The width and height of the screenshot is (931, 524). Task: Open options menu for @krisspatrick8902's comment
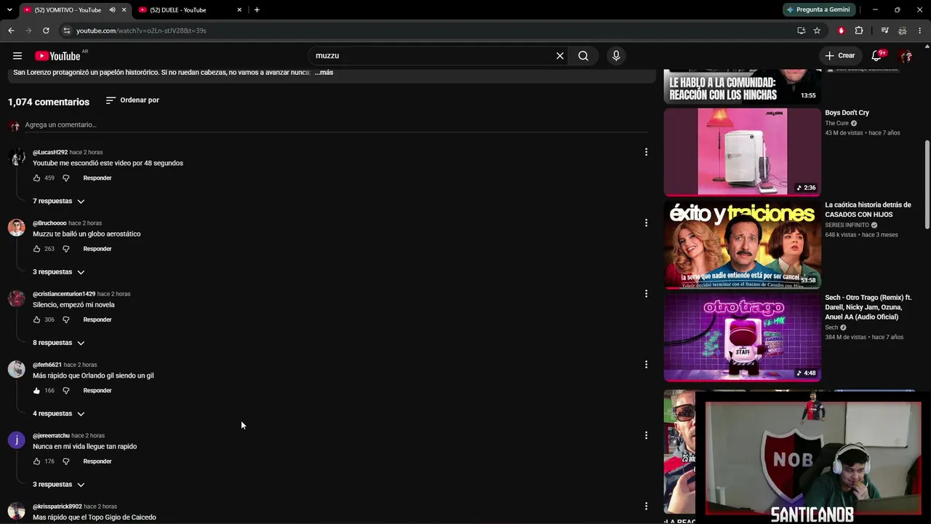pos(646,506)
